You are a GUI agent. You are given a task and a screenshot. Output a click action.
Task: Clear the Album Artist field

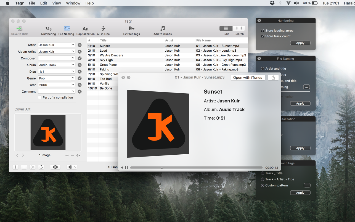tap(80, 52)
